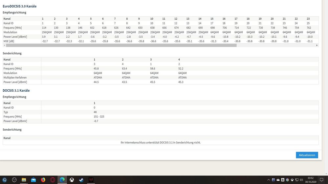Open File Explorer from the taskbar
This screenshot has width=328, height=184.
[24, 180]
